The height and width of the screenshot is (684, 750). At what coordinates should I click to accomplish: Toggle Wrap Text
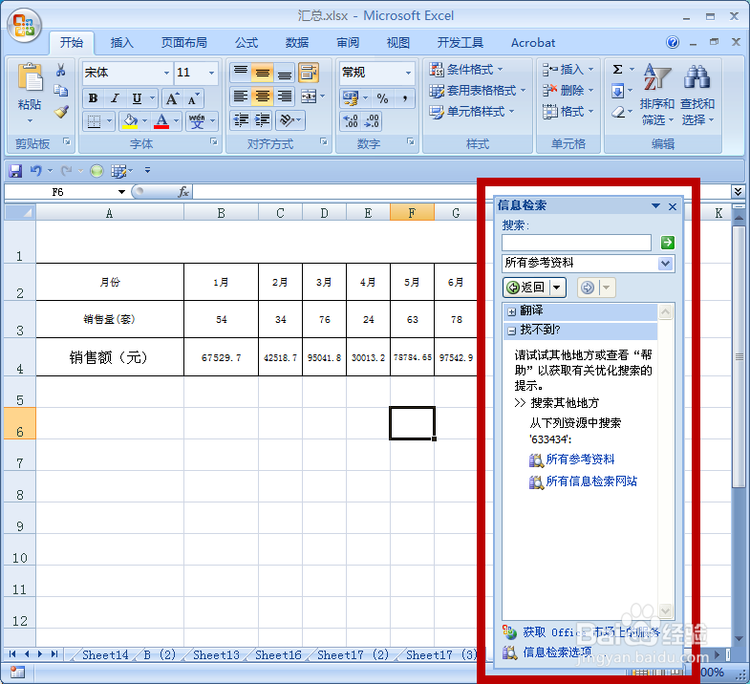(x=309, y=73)
